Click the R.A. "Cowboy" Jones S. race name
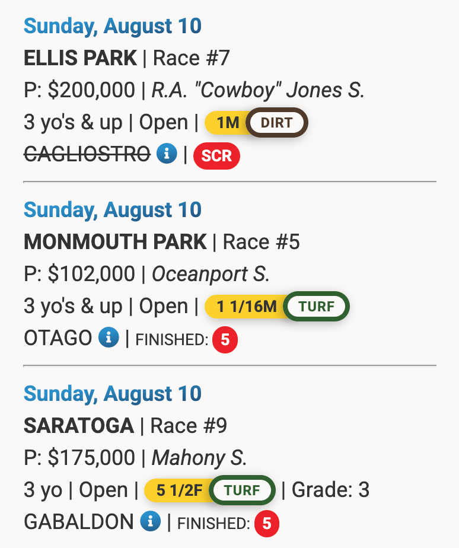 coord(258,90)
